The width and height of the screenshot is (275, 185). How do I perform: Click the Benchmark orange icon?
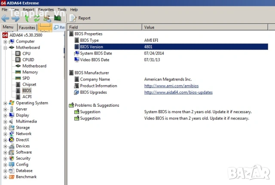(12, 177)
